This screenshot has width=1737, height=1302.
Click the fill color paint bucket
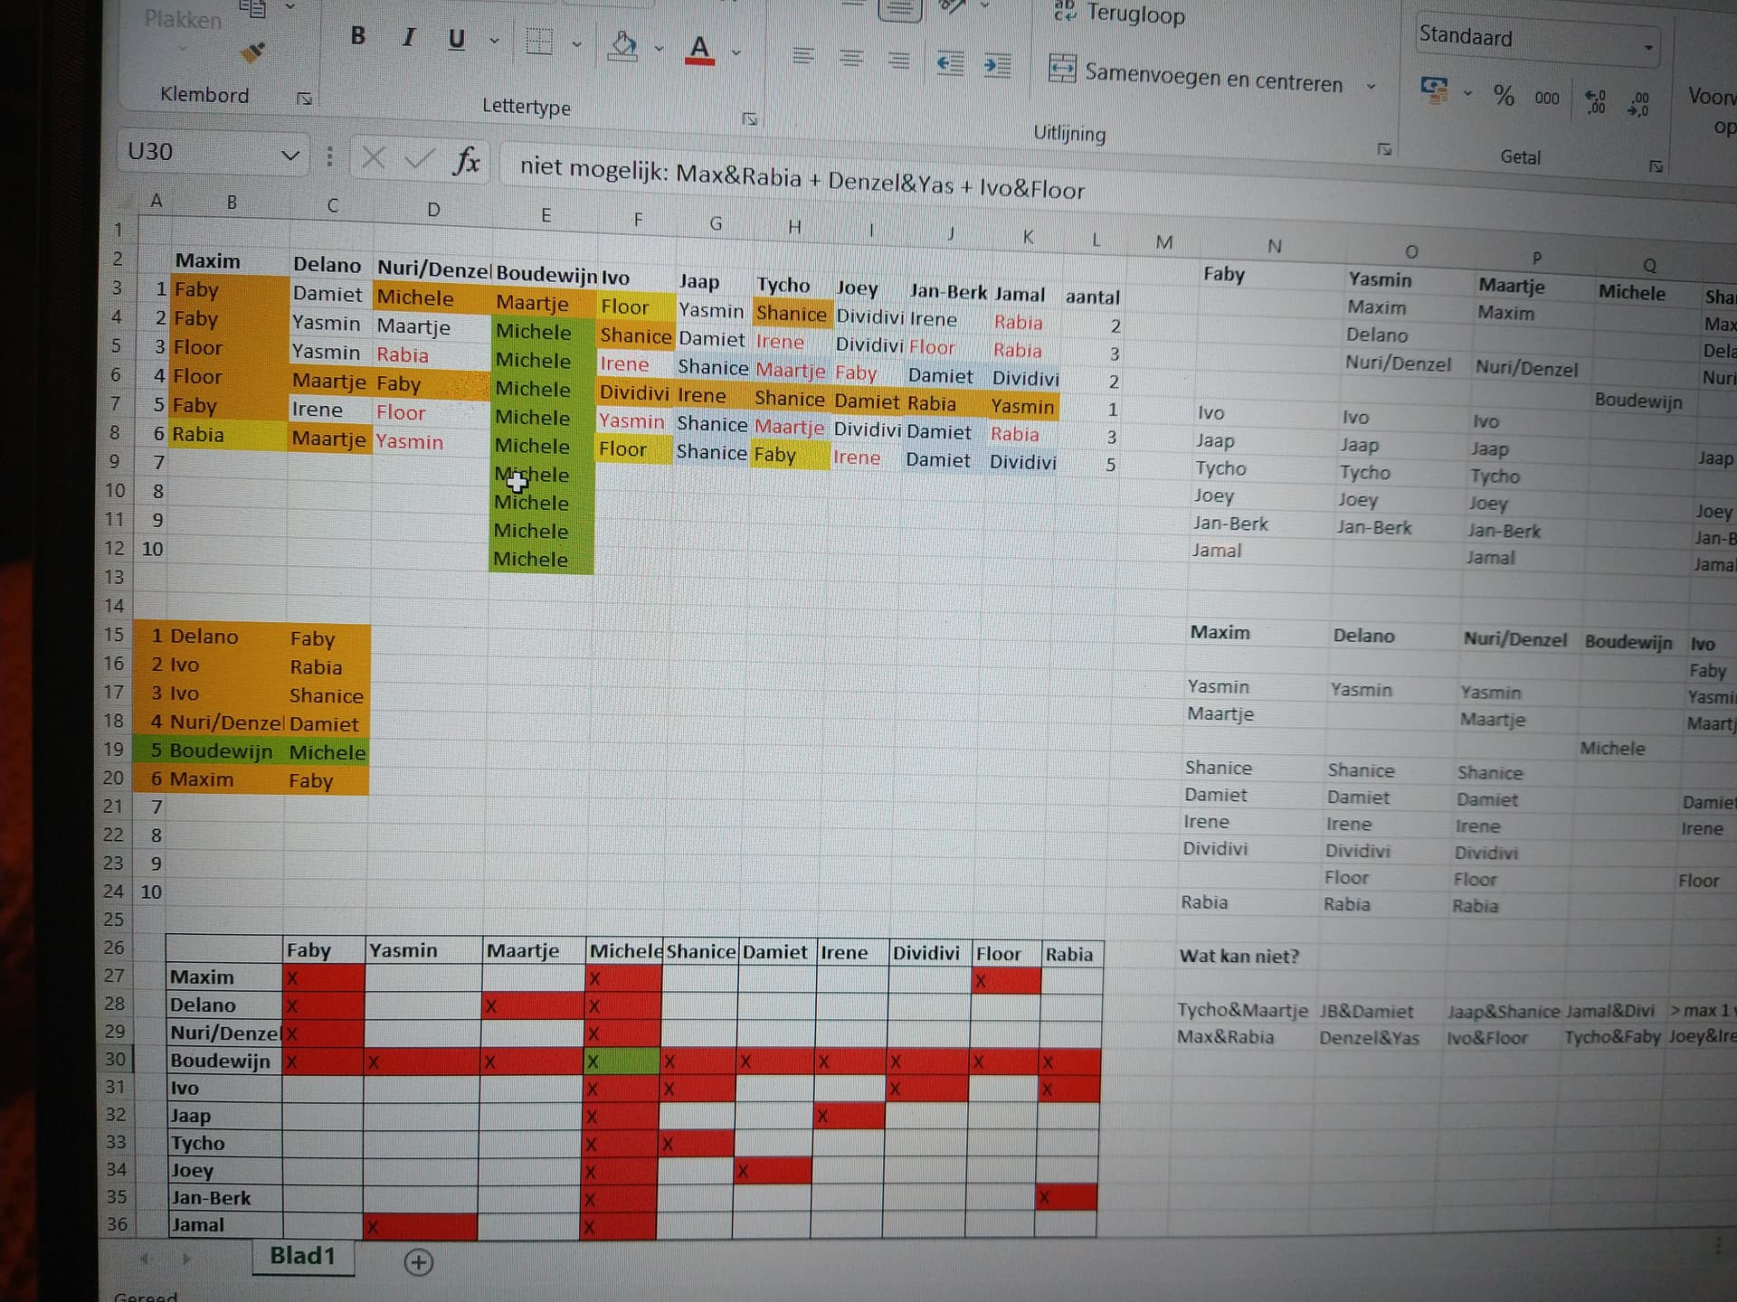[x=622, y=45]
